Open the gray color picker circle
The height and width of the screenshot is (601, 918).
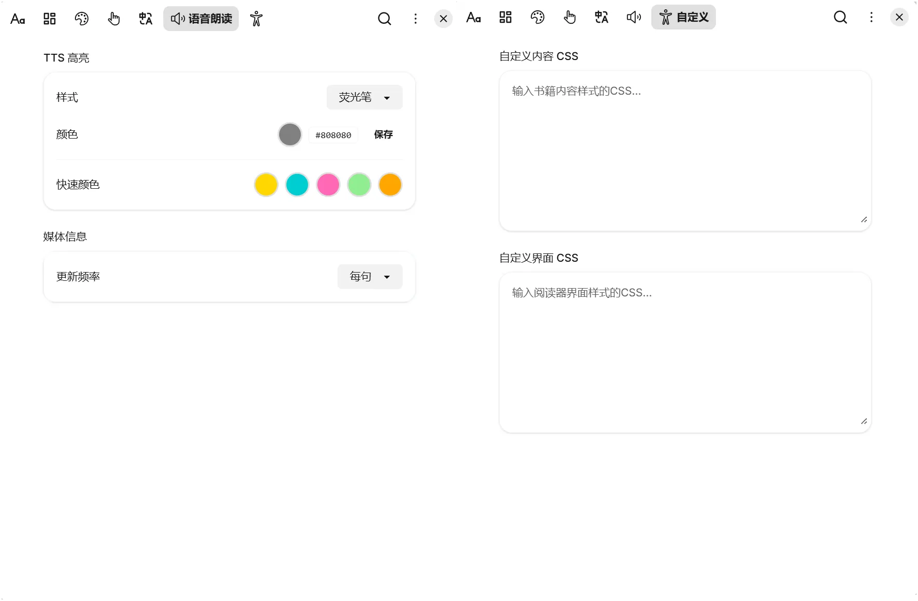[x=290, y=135]
